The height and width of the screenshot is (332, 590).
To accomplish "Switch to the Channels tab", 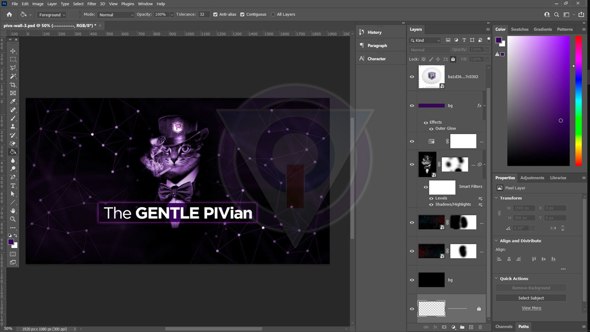I will point(504,327).
